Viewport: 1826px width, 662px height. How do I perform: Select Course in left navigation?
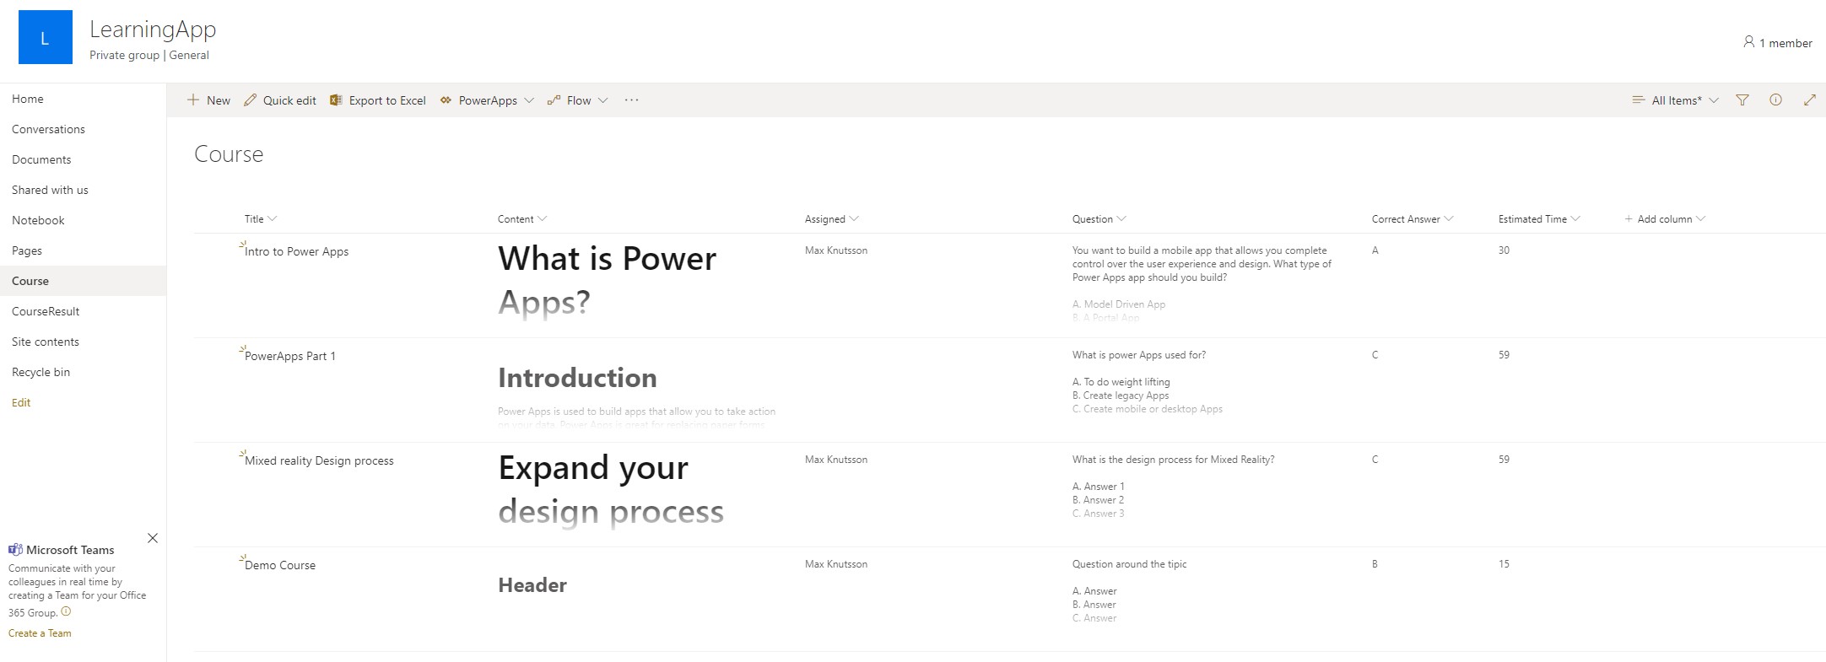point(30,281)
